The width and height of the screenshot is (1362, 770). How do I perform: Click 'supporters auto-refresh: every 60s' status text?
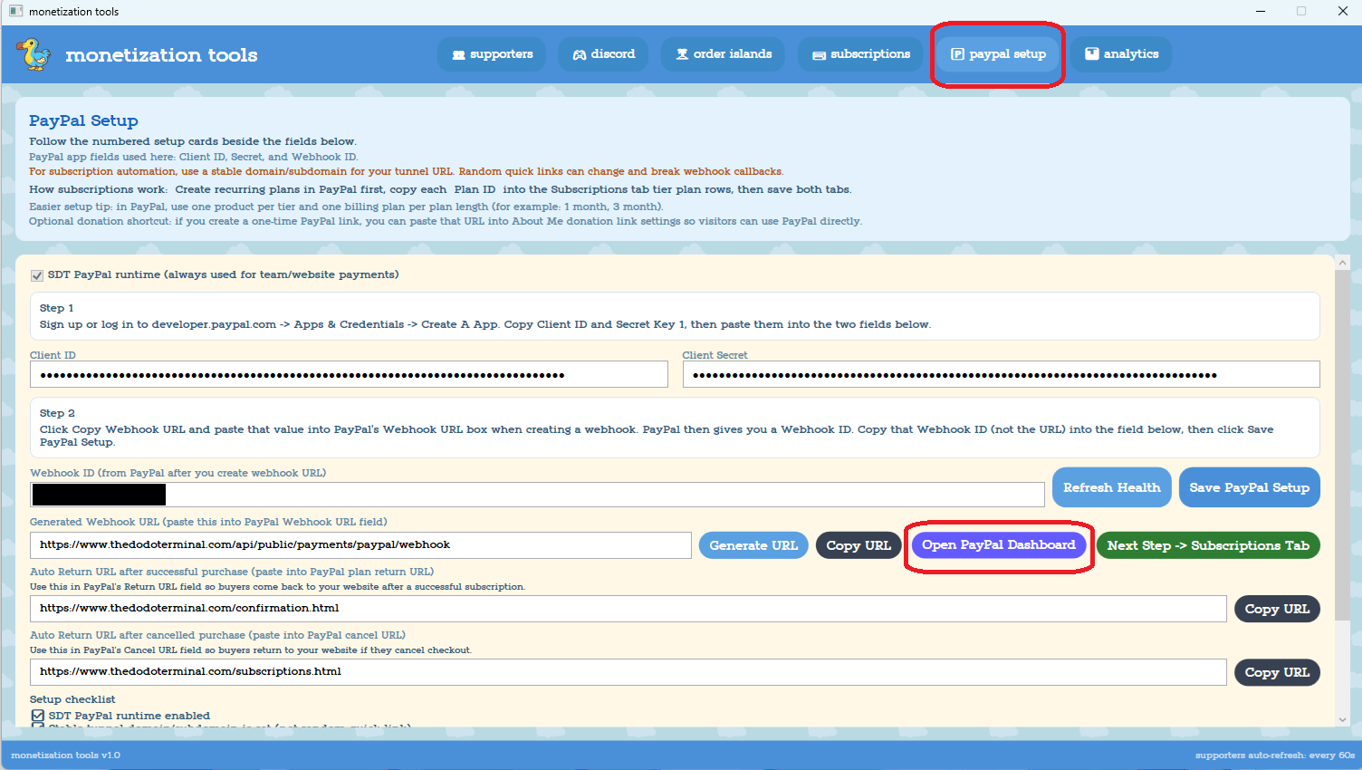click(1275, 756)
